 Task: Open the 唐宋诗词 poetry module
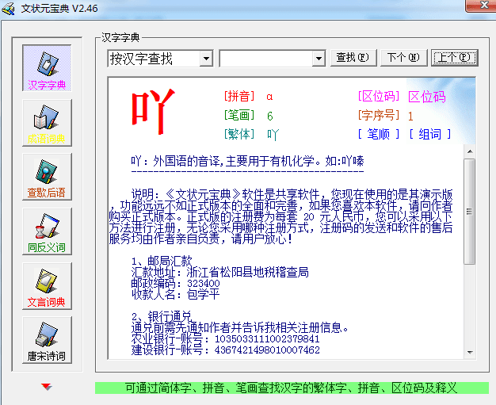(47, 340)
